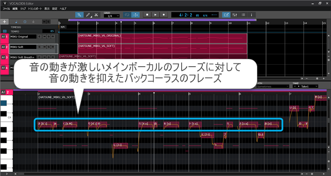The image size is (331, 176).
Task: Open the mixer panel icon
Action: click(235, 15)
